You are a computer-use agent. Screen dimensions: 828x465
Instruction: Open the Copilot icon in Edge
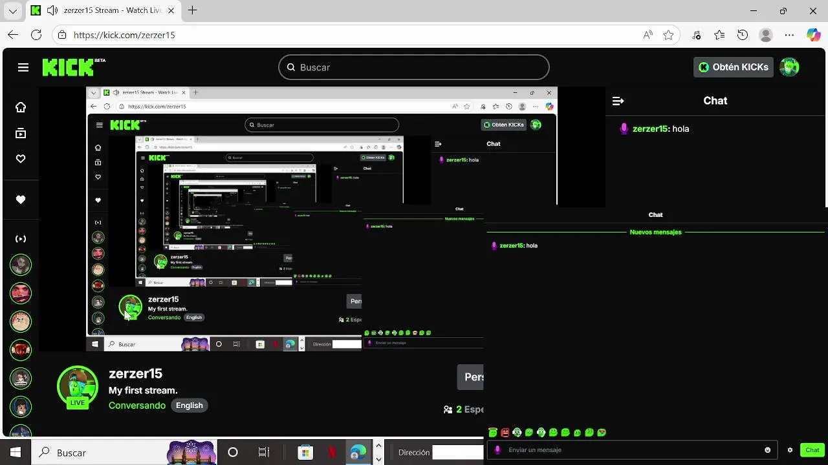click(x=813, y=35)
